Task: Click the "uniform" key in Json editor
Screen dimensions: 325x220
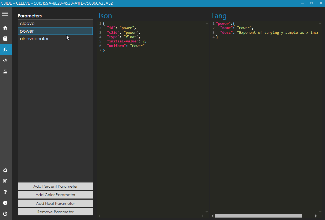Action: pyautogui.click(x=116, y=46)
